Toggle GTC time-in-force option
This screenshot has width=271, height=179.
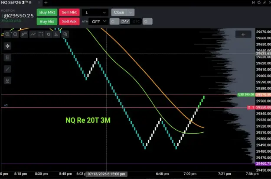[x=136, y=21]
